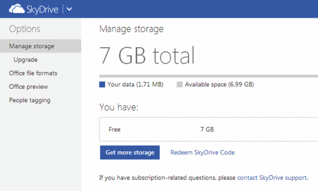Open the Redeem SkyDrive Code link
The height and width of the screenshot is (191, 318).
pos(202,152)
